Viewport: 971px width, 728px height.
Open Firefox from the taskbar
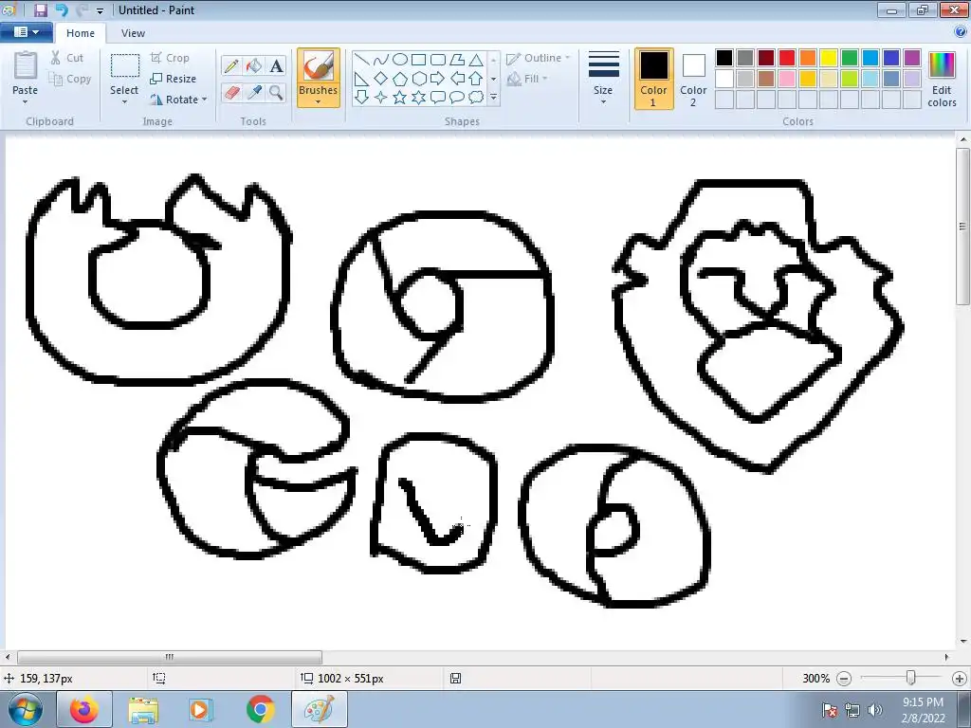(84, 709)
